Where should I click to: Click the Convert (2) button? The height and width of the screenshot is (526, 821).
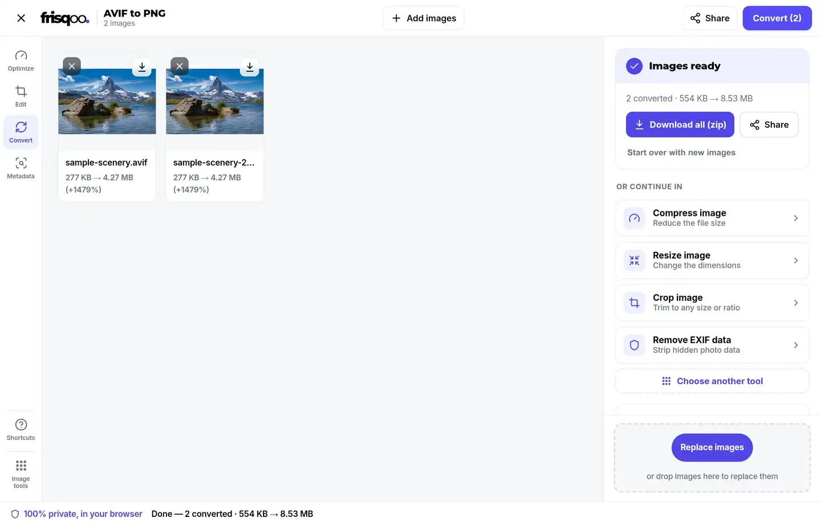777,18
